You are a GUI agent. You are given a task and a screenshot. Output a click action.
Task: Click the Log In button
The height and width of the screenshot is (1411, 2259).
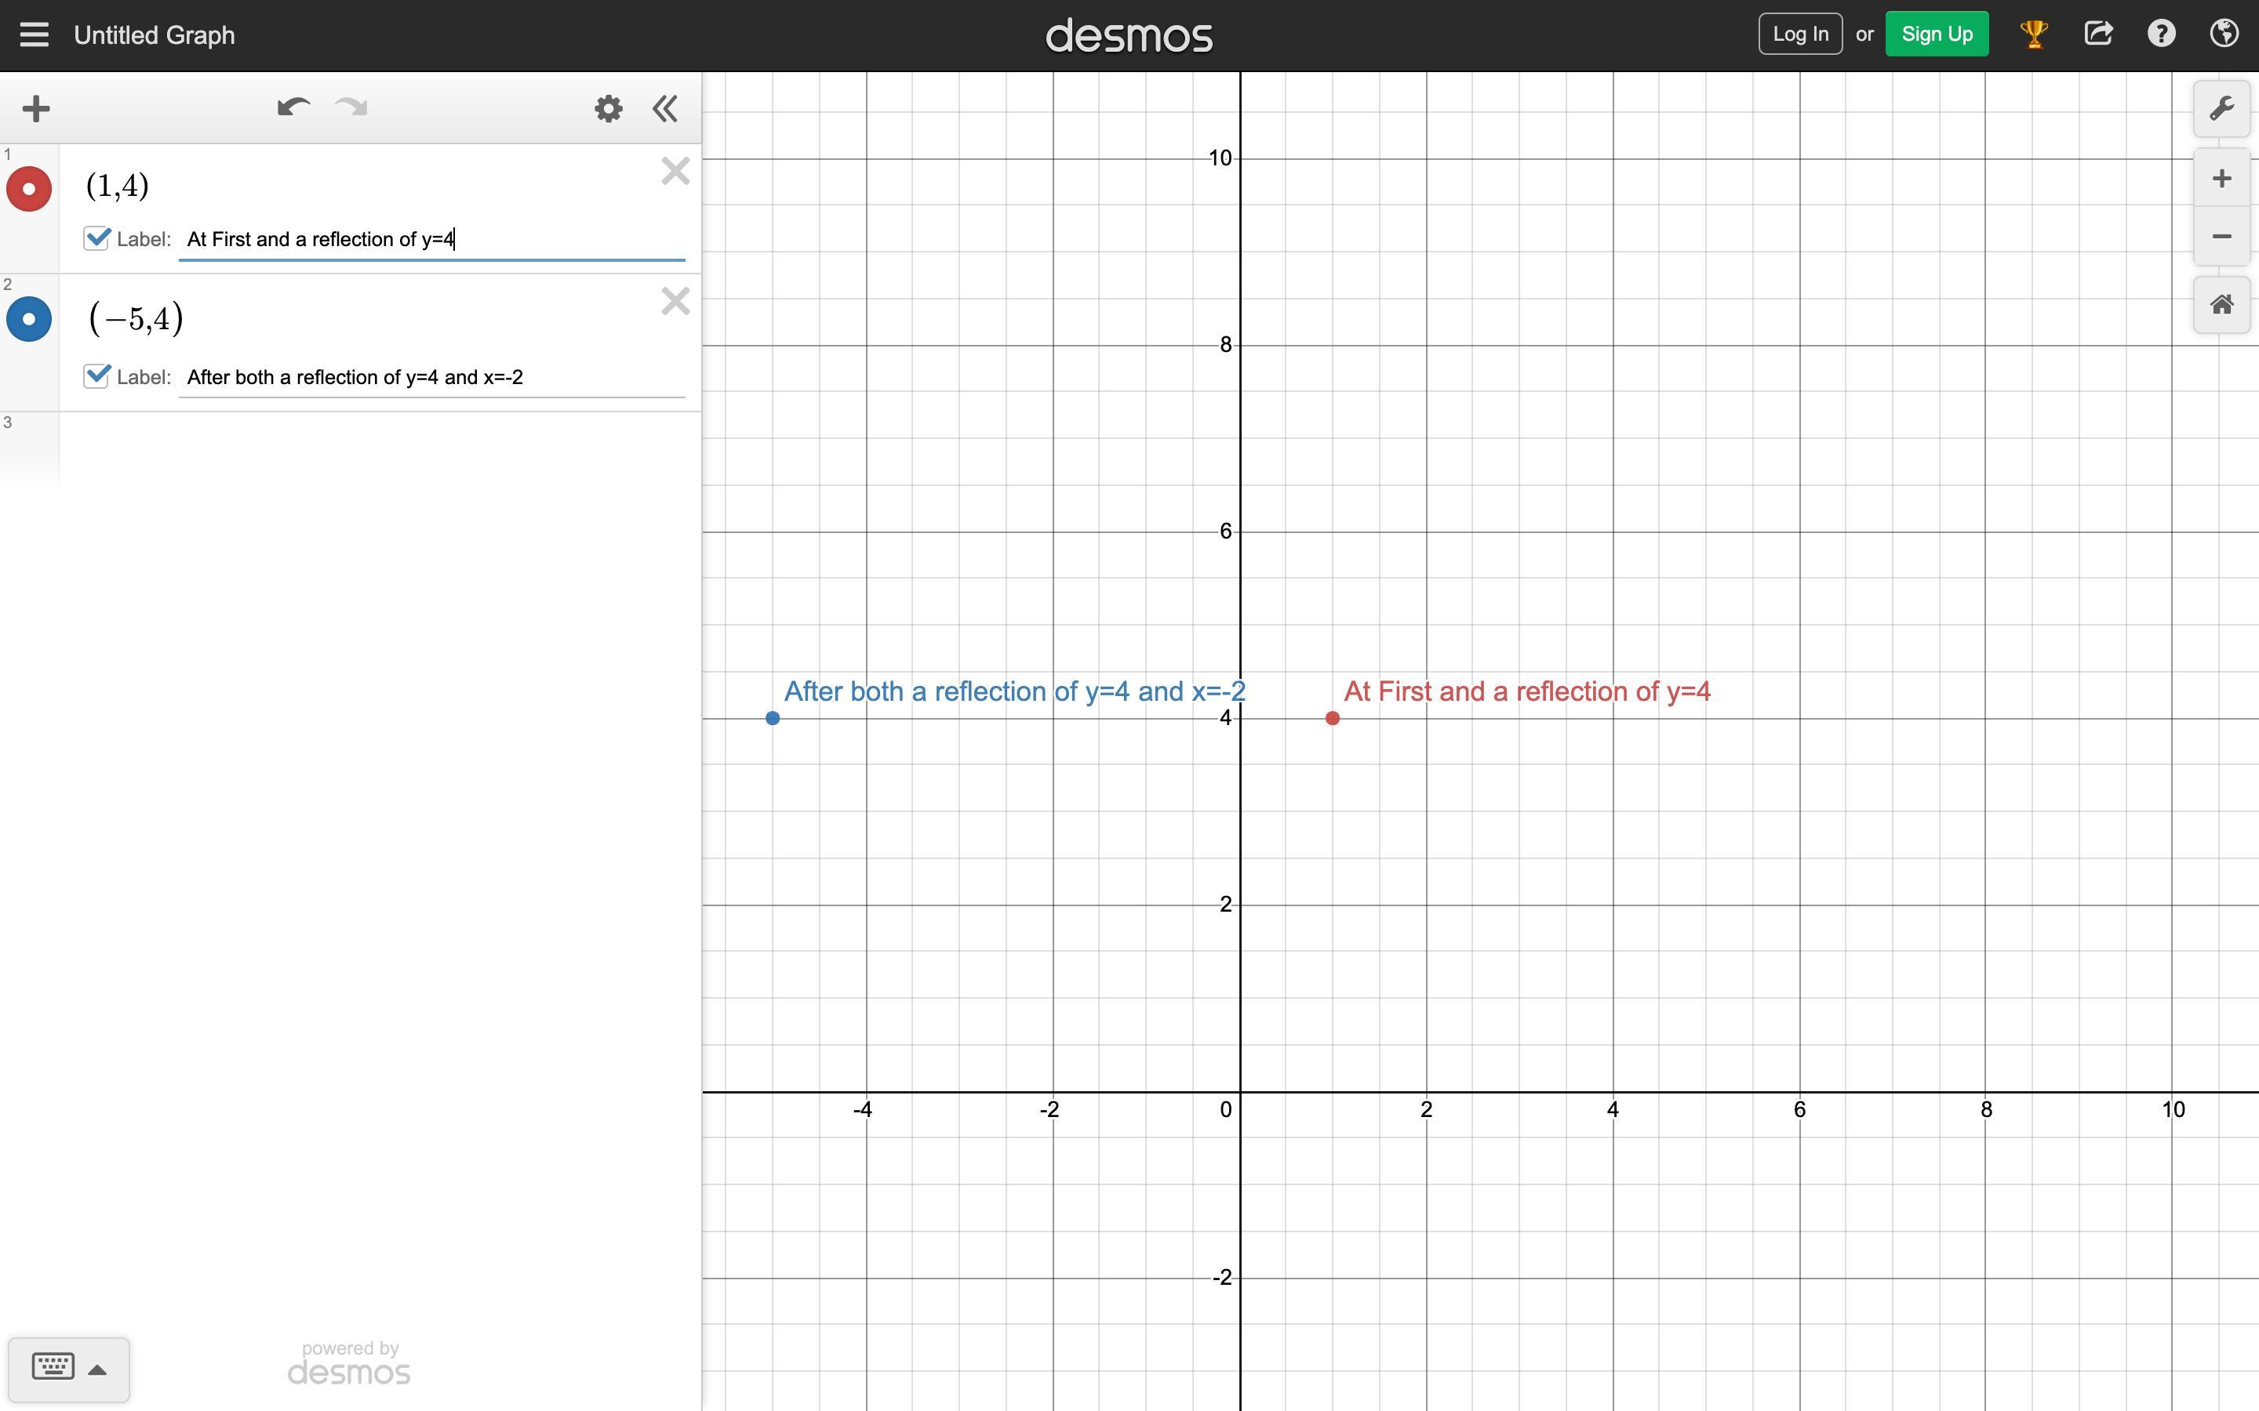click(1799, 34)
